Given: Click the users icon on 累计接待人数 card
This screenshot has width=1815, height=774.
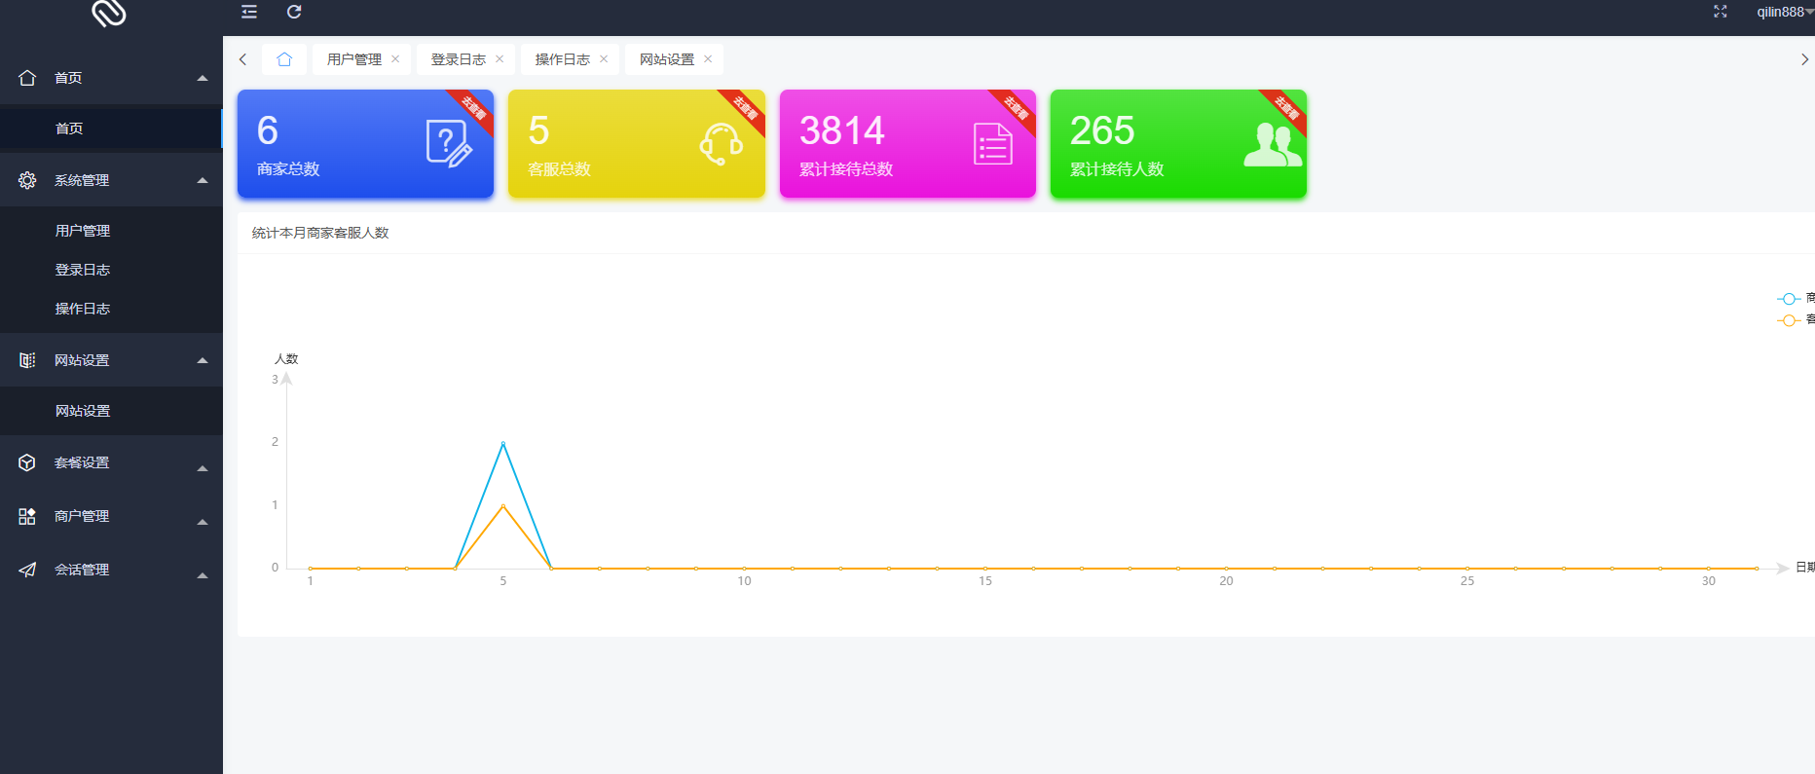Looking at the screenshot, I should pos(1272,145).
